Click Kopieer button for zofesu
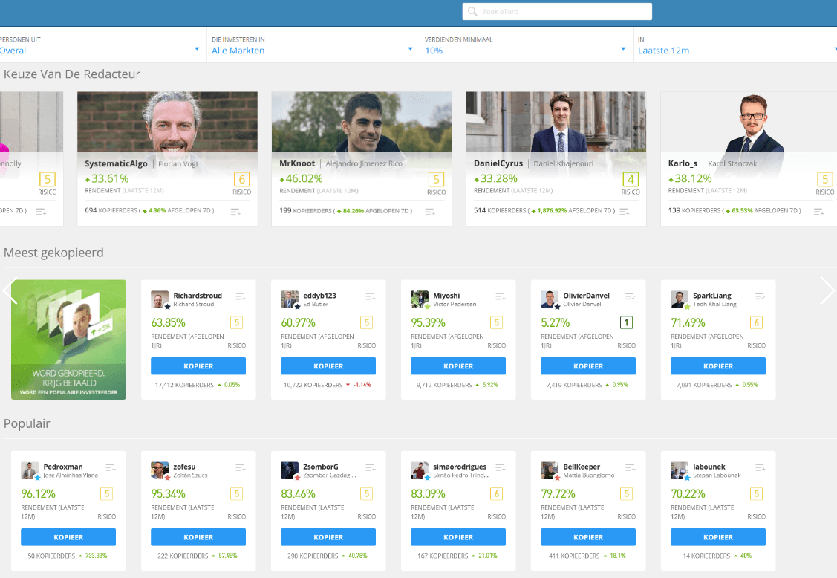 pos(198,537)
